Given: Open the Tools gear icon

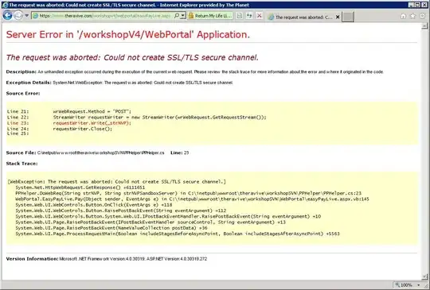Looking at the screenshot, I should [423, 16].
